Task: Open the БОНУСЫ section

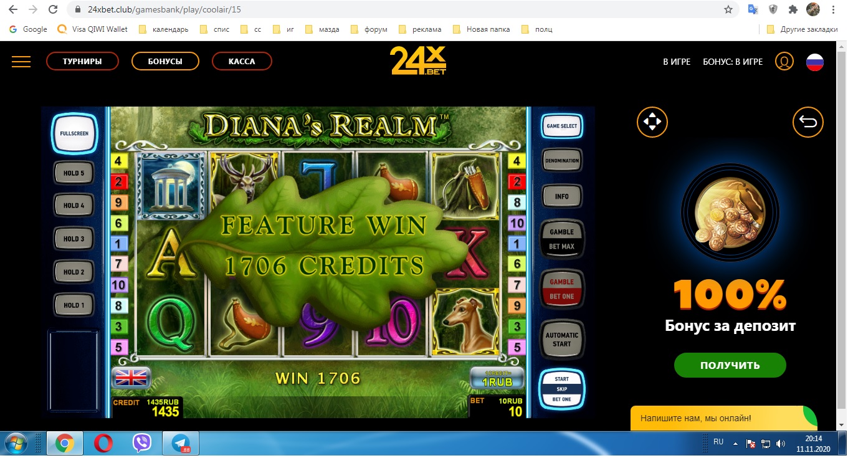Action: pyautogui.click(x=165, y=61)
